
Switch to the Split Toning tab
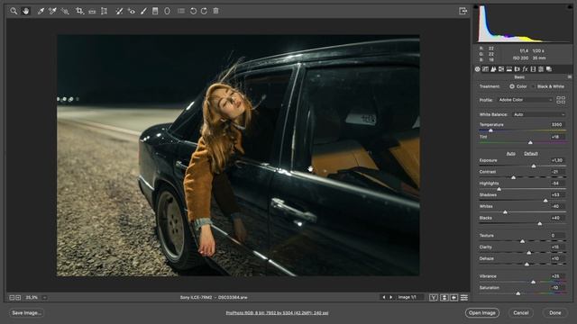pyautogui.click(x=509, y=69)
